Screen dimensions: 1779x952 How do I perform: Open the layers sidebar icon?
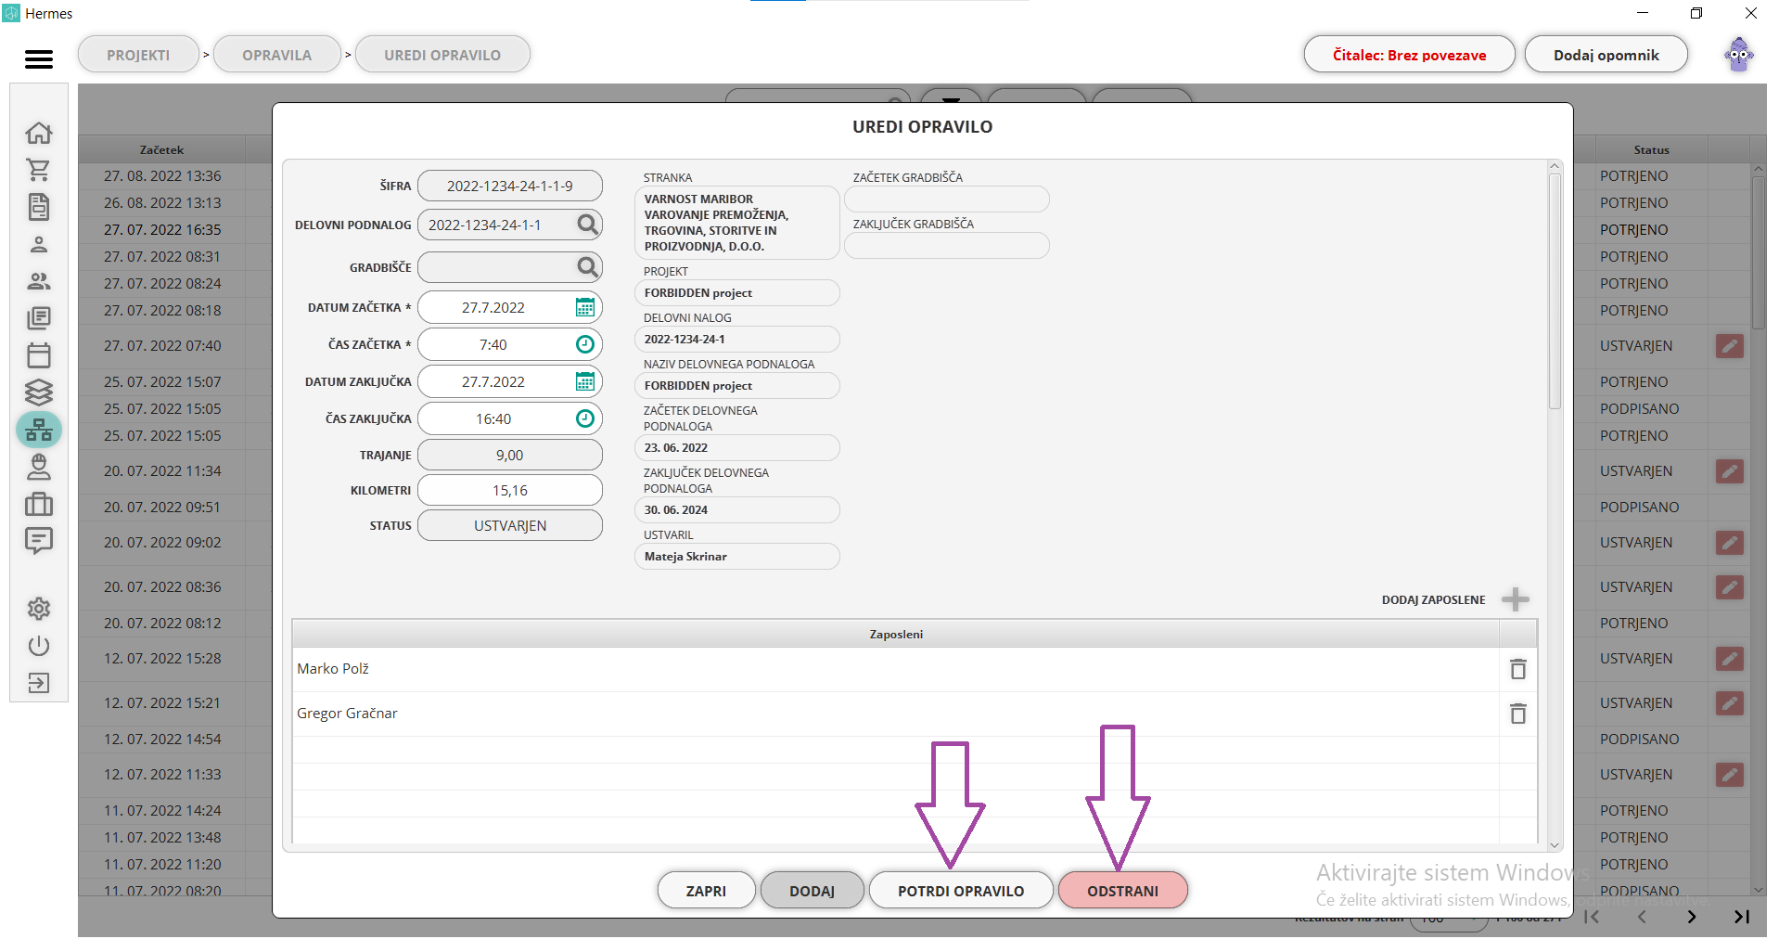(x=39, y=392)
